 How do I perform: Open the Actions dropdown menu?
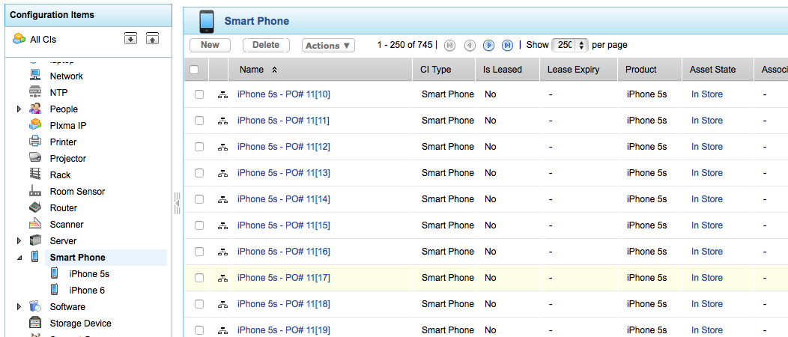click(328, 45)
